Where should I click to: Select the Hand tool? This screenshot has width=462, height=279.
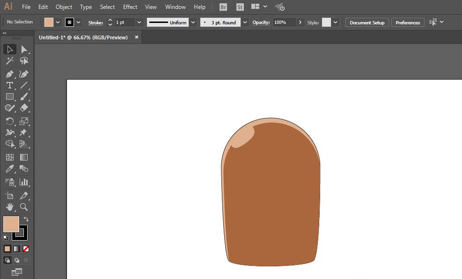(x=9, y=207)
